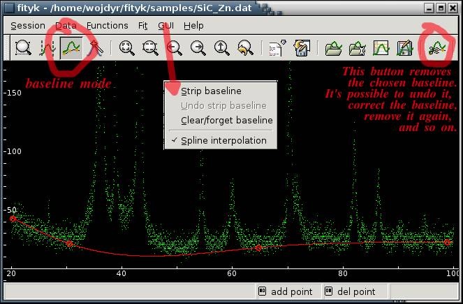Image resolution: width=463 pixels, height=304 pixels.
Task: Select the normal zoom mode magnifier tool
Action: click(x=23, y=48)
